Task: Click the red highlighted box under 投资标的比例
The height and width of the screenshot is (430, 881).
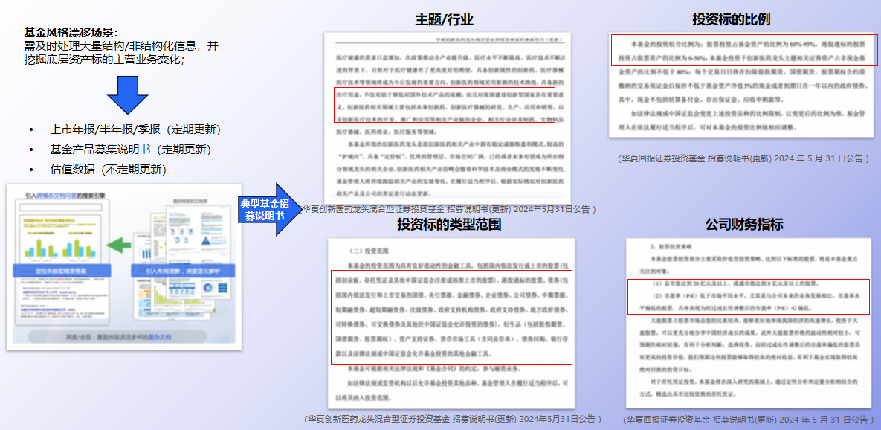Action: pyautogui.click(x=743, y=50)
